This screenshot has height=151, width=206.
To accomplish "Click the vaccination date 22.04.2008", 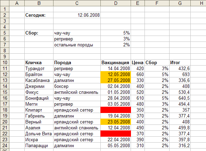I will click(116, 140).
